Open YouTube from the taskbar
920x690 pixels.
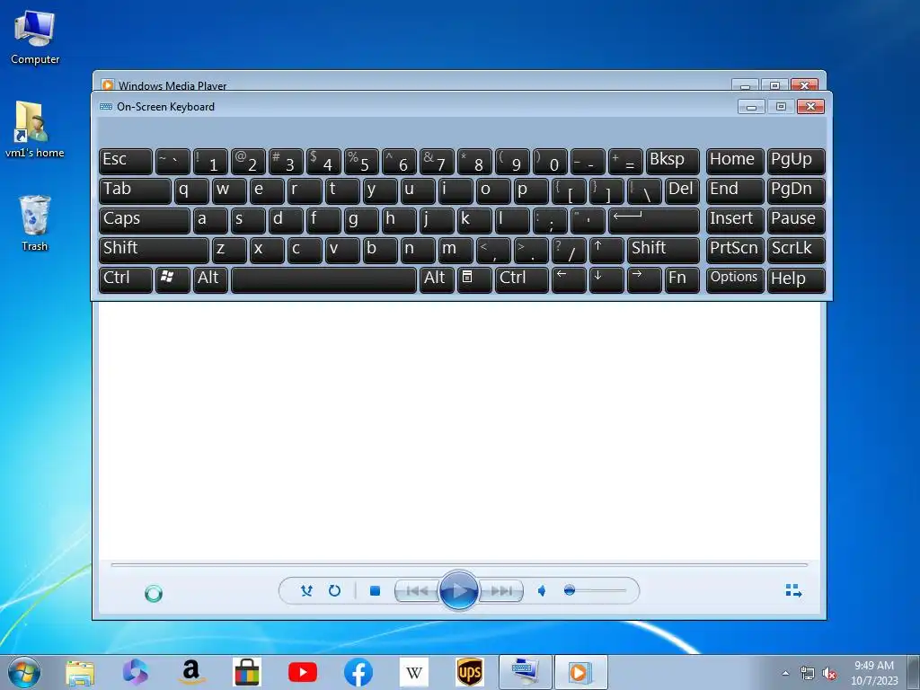pyautogui.click(x=303, y=672)
